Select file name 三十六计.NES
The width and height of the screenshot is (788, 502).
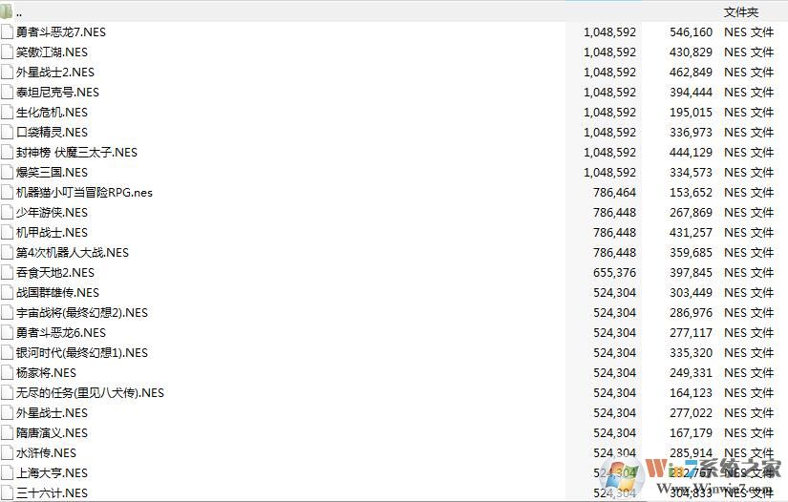[52, 493]
